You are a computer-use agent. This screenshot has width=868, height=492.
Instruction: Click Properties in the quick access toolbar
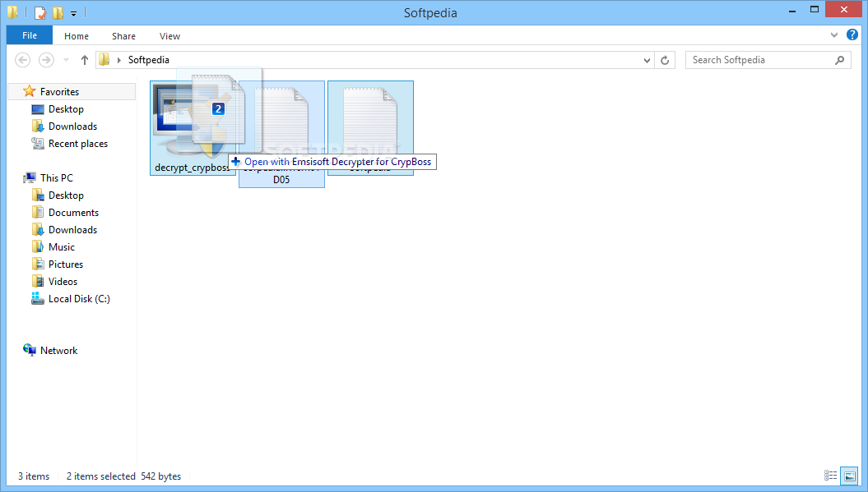pos(40,12)
